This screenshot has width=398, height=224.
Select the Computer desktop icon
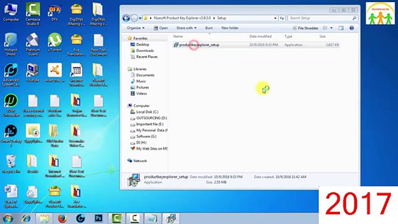[x=11, y=13]
